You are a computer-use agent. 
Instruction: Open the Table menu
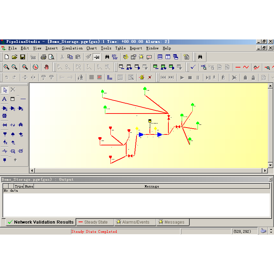point(120,48)
